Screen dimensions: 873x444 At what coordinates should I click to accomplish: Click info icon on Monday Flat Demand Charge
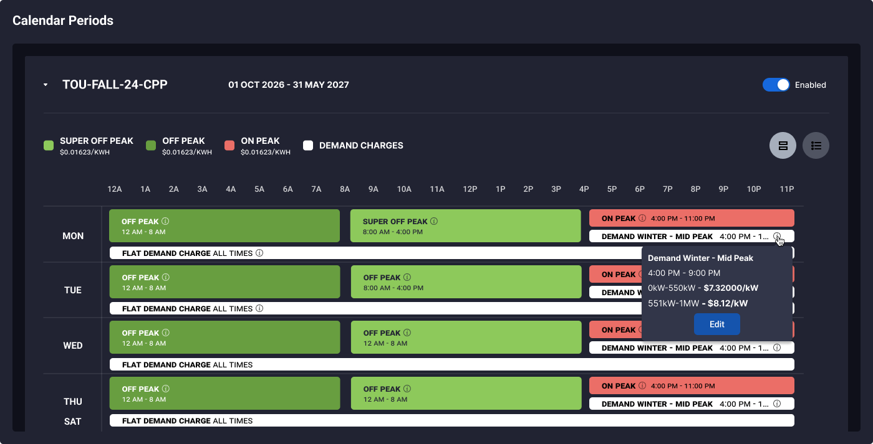pos(259,253)
